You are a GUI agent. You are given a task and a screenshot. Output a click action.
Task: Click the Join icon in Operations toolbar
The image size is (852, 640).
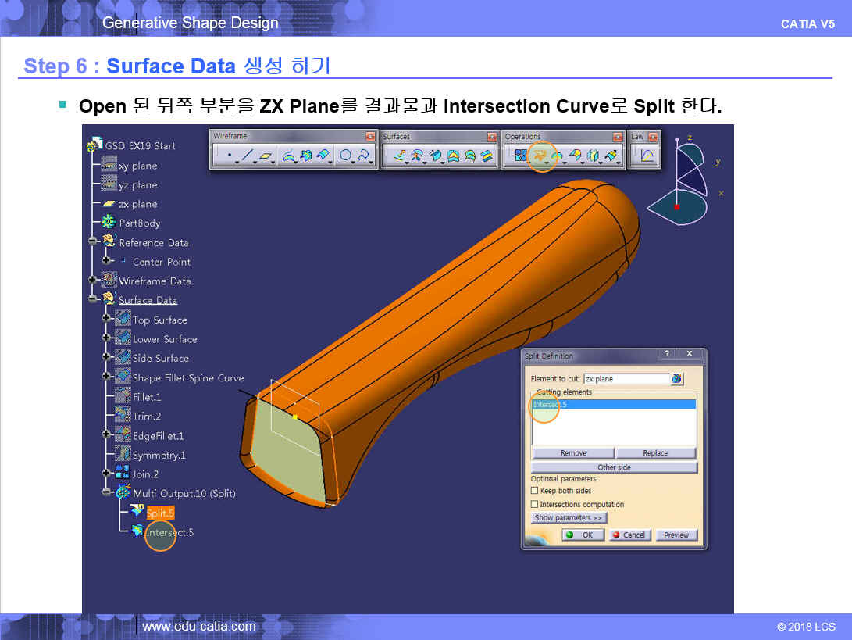pos(520,156)
